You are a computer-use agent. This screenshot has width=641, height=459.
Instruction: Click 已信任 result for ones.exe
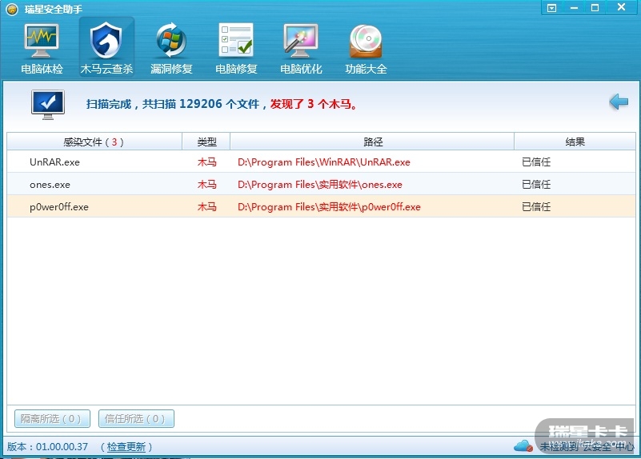[x=536, y=185]
